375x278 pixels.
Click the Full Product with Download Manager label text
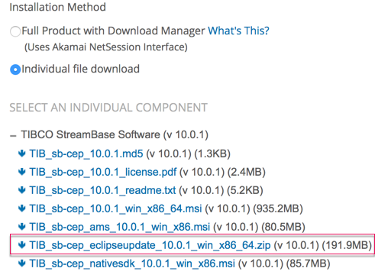tap(113, 31)
